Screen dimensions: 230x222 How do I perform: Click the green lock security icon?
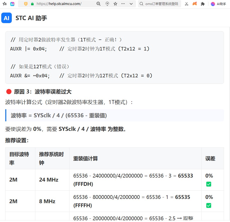(x=32, y=4)
